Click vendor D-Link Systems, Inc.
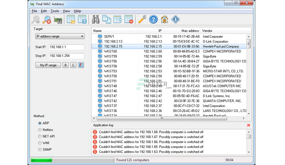The image size is (285, 165). [x=216, y=96]
